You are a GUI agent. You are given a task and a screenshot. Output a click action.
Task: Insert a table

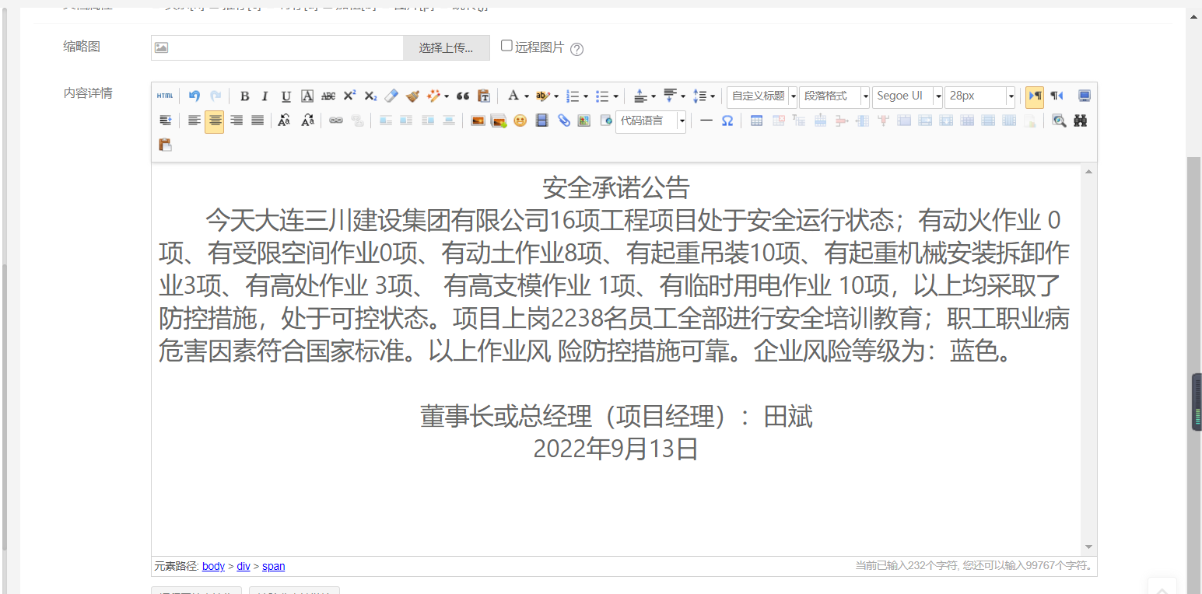pyautogui.click(x=756, y=121)
